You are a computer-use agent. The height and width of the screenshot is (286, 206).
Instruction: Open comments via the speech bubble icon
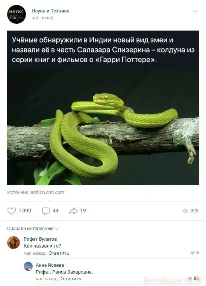(x=46, y=211)
